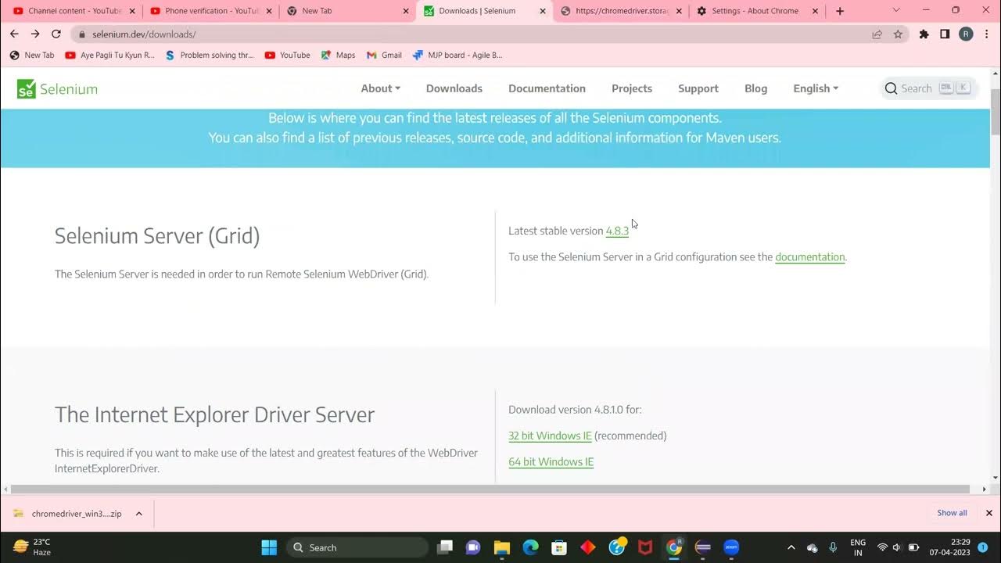Open the tab search dropdown arrow
This screenshot has height=563, width=1001.
click(896, 11)
